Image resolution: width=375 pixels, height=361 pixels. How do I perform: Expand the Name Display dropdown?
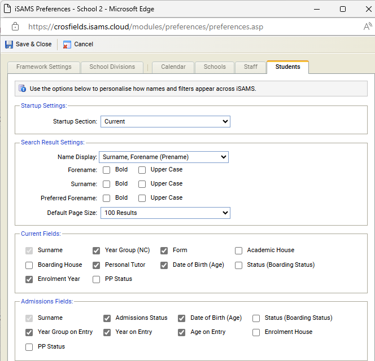[x=163, y=157]
